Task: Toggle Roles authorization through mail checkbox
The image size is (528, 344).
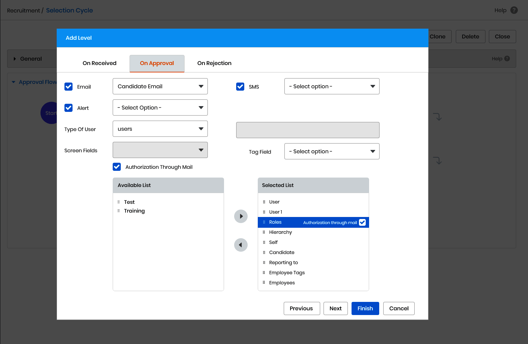Action: [362, 222]
